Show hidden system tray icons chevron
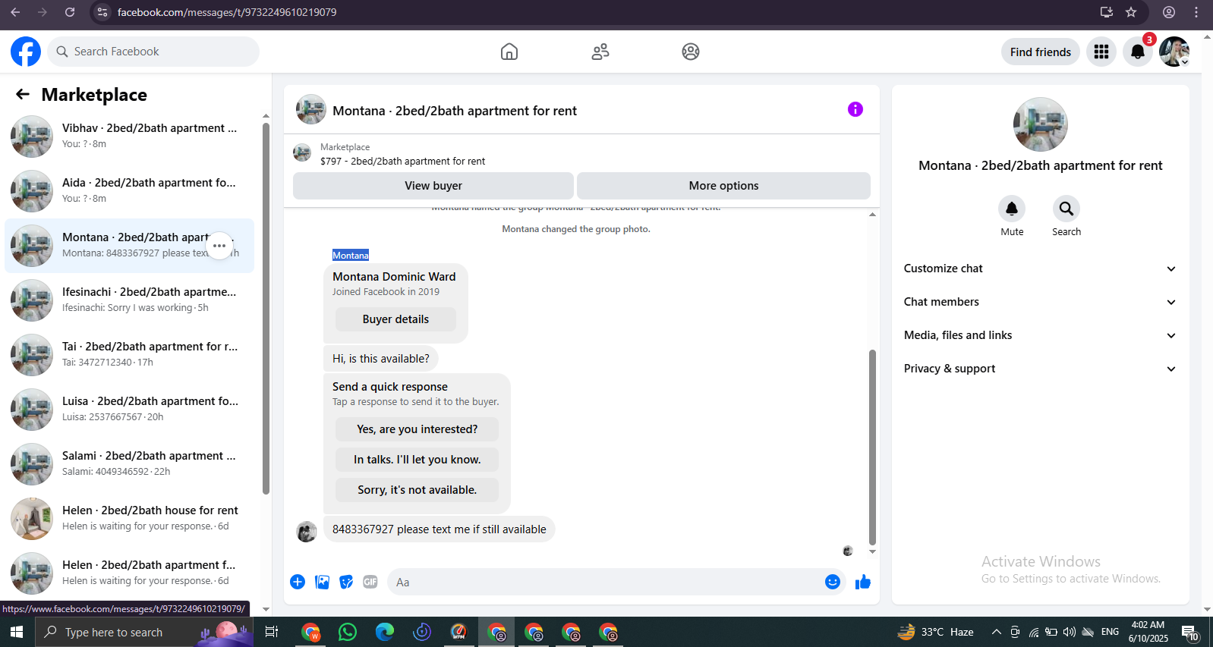This screenshot has height=647, width=1213. pos(997,632)
